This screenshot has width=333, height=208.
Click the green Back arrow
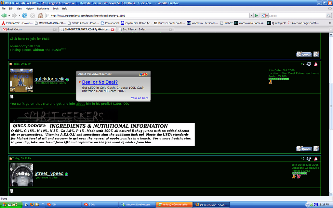tap(4, 15)
